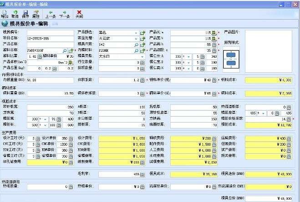Click green add icon beside 产品颜色
300x202 pixels.
click(x=142, y=33)
